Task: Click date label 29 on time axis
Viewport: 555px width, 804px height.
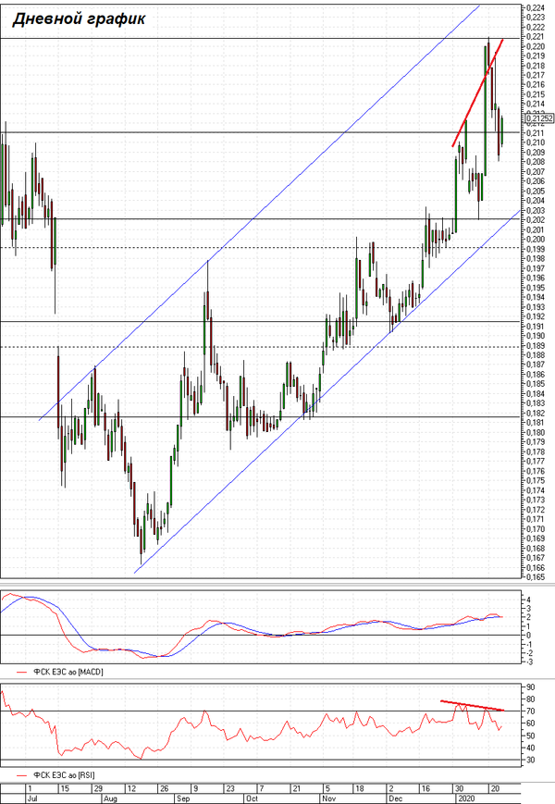Action: pos(98,788)
